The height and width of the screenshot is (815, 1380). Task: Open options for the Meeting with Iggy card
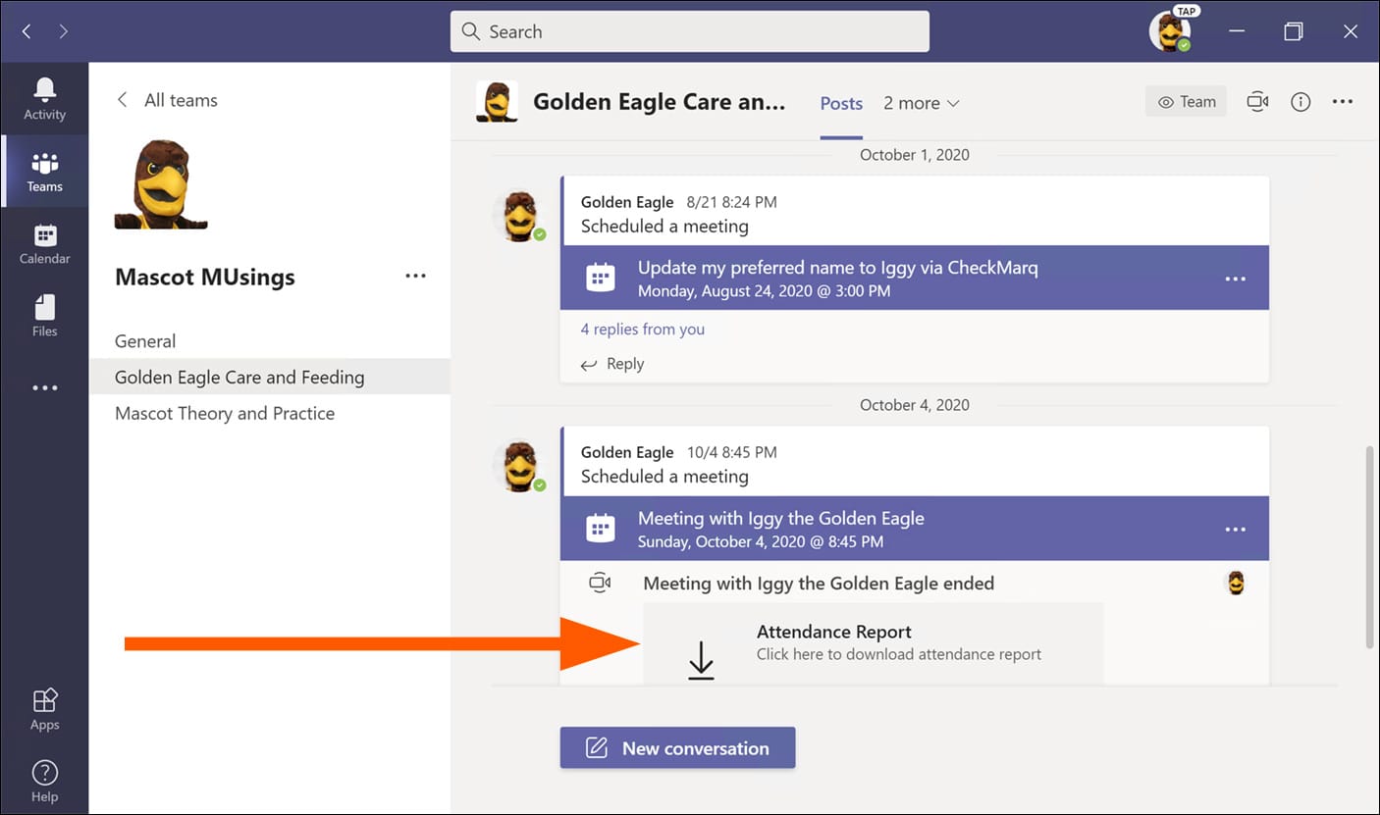[1235, 528]
